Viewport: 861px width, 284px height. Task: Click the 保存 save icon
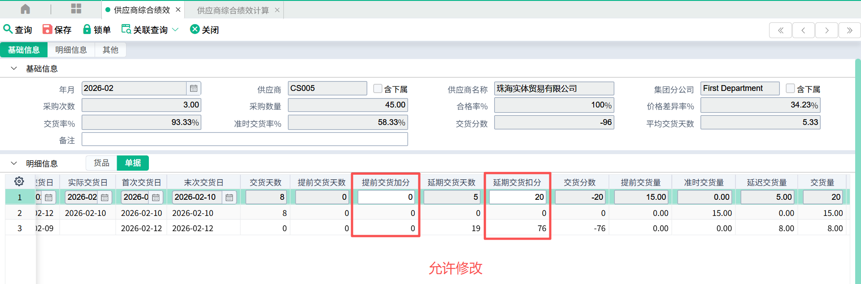[47, 29]
